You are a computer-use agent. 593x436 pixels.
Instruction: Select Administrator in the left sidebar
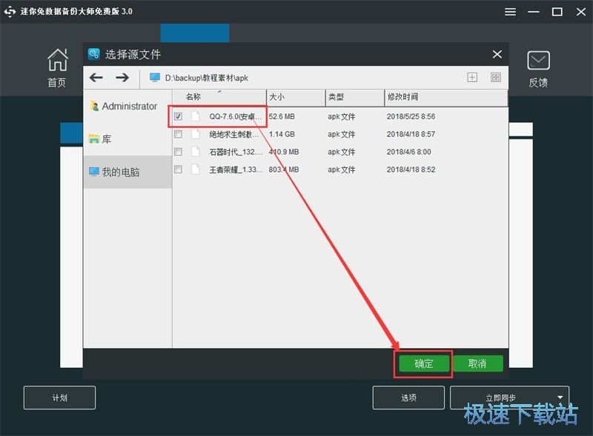click(127, 107)
